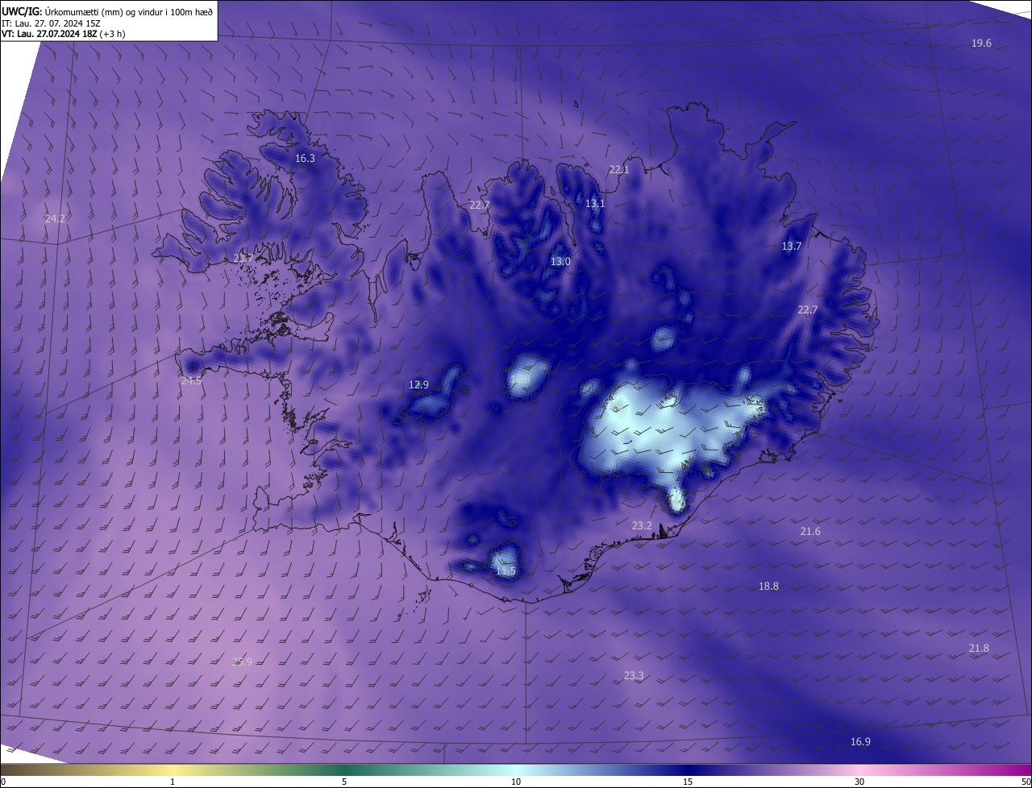Click the colour scale tick labelled 1
Image resolution: width=1032 pixels, height=788 pixels.
pyautogui.click(x=173, y=782)
